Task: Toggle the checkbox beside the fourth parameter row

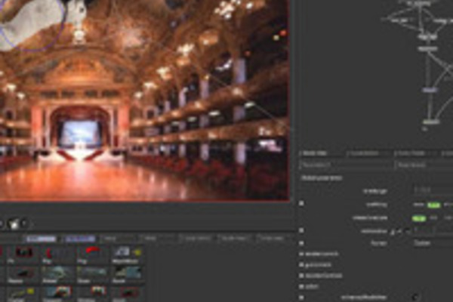Action: click(x=301, y=230)
